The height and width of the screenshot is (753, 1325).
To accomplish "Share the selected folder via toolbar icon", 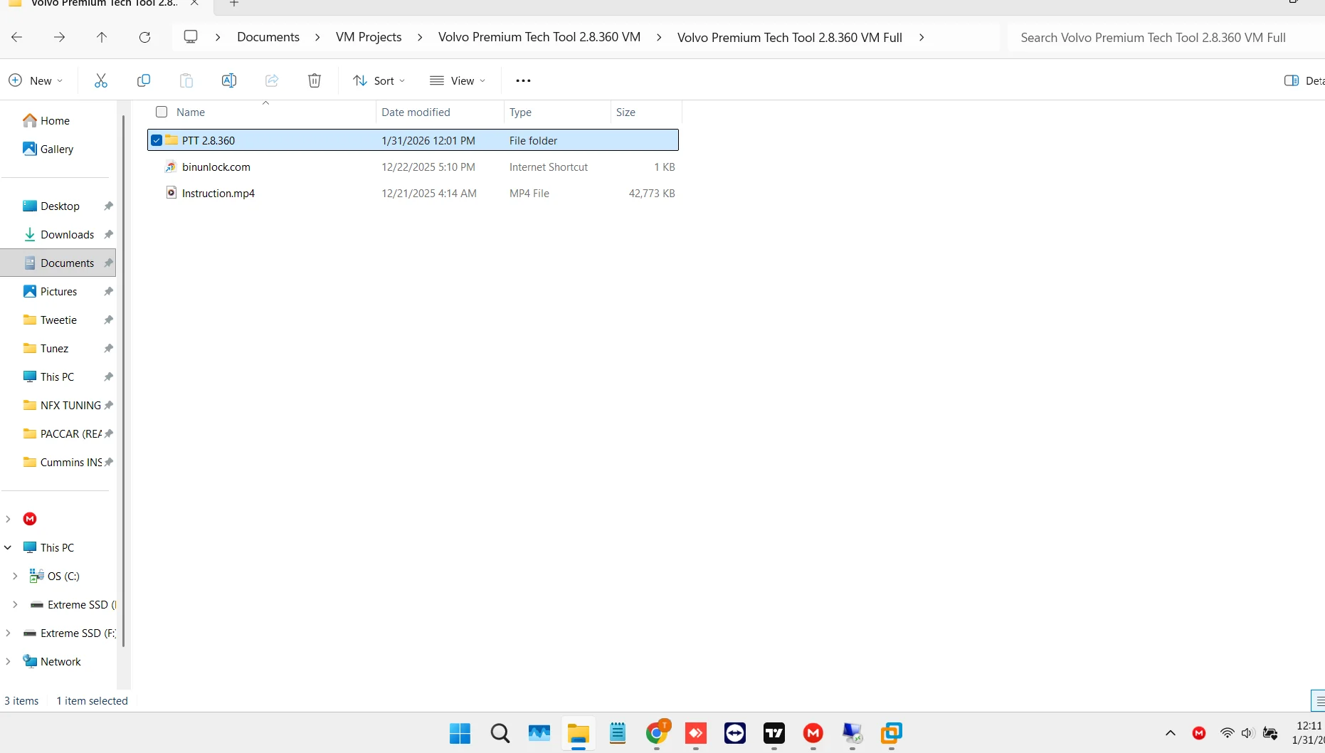I will (x=271, y=80).
